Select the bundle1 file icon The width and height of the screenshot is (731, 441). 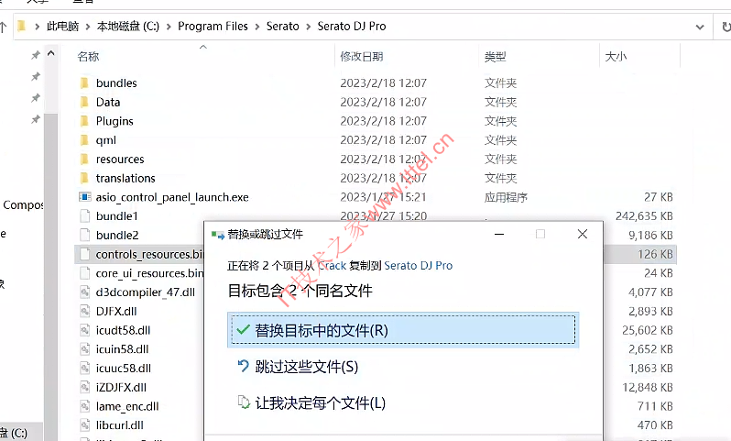coord(84,216)
